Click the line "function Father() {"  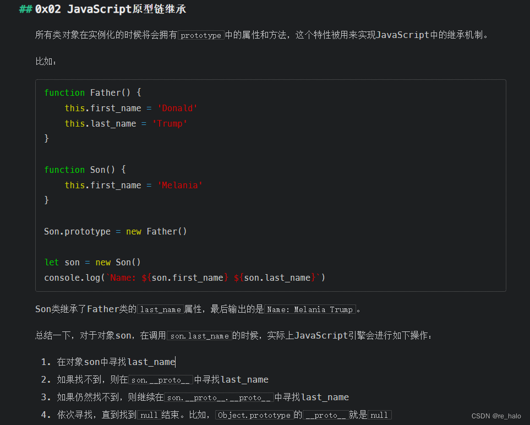(x=92, y=92)
